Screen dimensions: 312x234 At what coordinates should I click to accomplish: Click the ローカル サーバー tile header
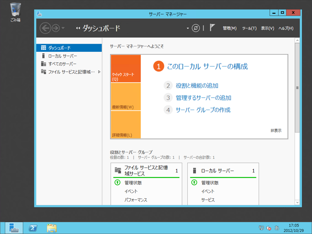(223, 171)
